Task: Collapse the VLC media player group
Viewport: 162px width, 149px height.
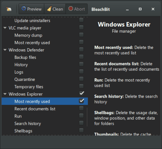Action: [5, 28]
